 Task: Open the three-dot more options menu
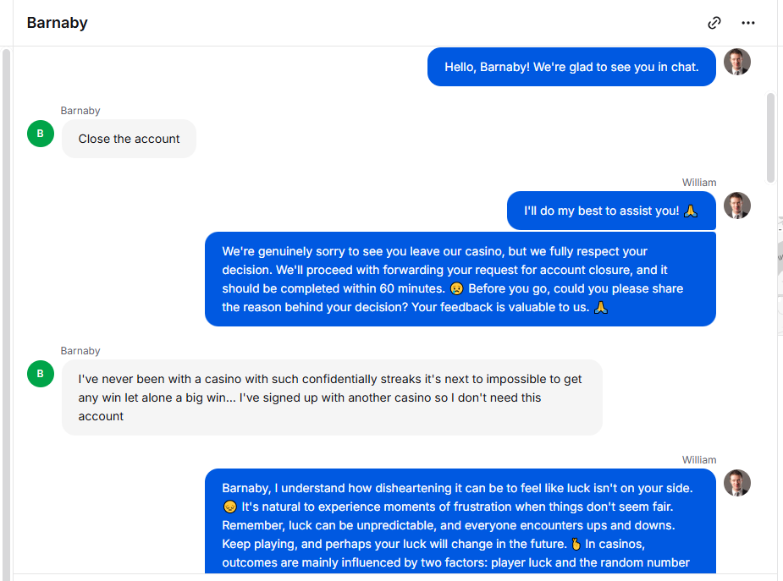point(748,23)
